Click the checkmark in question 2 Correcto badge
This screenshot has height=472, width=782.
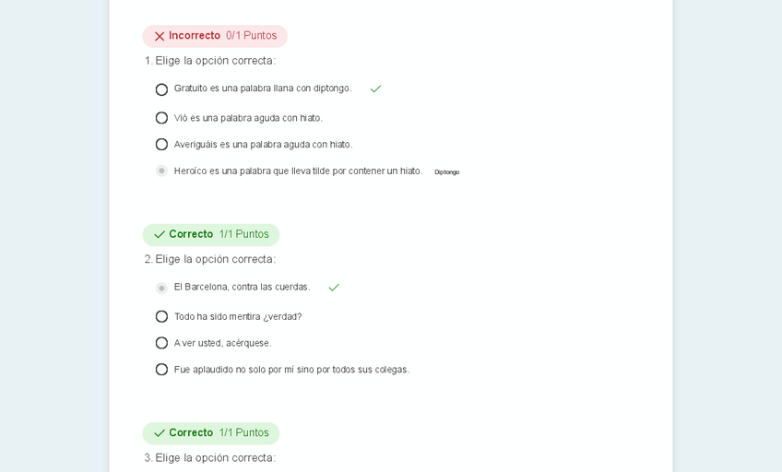160,234
